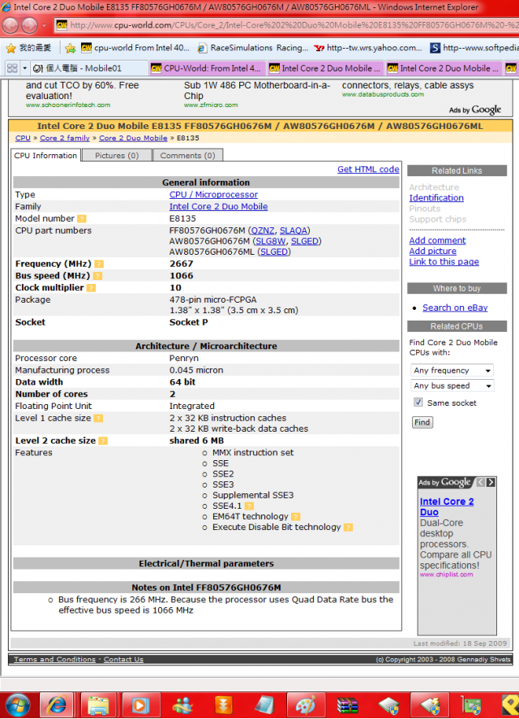Switch to the Comments (0) tab
This screenshot has height=719, width=519.
pos(188,156)
